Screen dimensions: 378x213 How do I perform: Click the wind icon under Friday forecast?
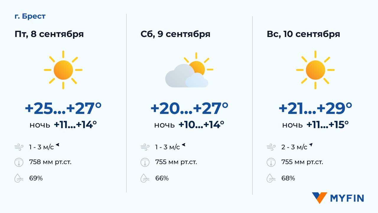[x=19, y=147]
